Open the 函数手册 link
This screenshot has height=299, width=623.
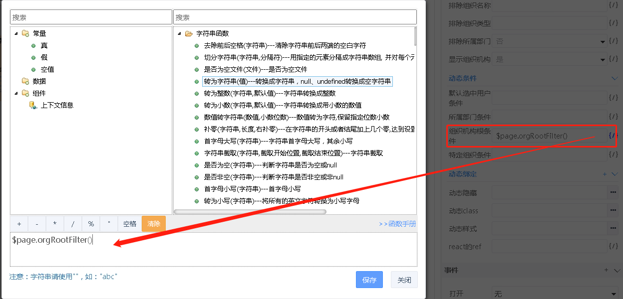(397, 224)
